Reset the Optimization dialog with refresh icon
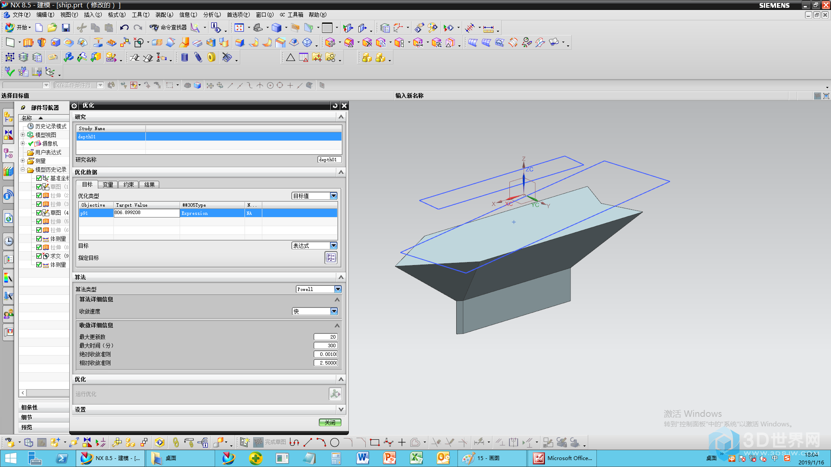 [x=335, y=106]
